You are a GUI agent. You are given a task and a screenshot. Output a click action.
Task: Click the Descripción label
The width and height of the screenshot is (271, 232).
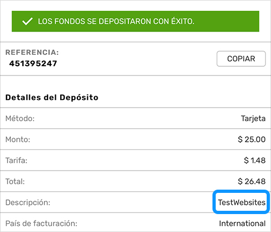pos(28,203)
